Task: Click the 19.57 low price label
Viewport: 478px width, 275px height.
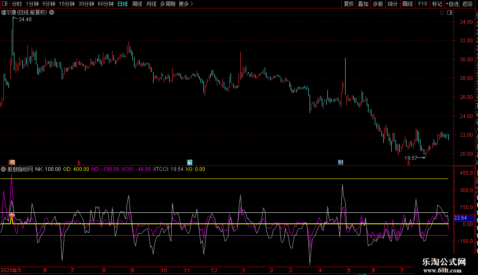Action: pyautogui.click(x=411, y=158)
